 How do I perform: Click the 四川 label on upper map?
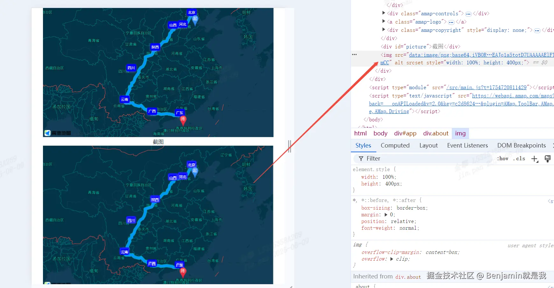131,68
